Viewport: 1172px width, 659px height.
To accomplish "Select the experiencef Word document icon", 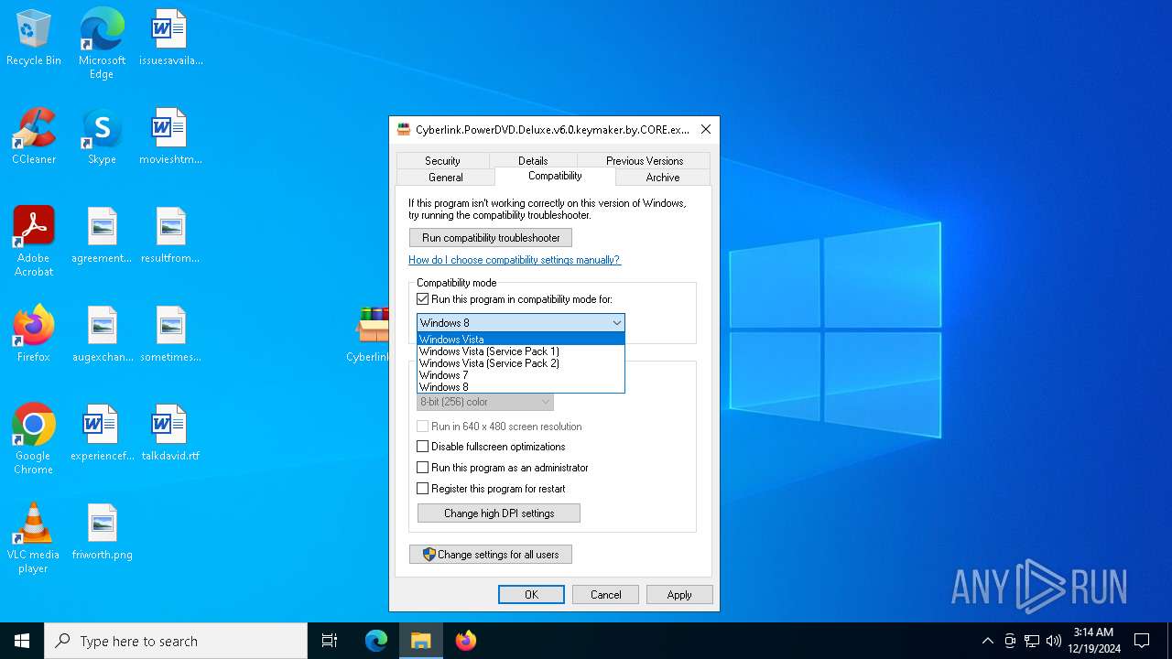I will [x=102, y=434].
